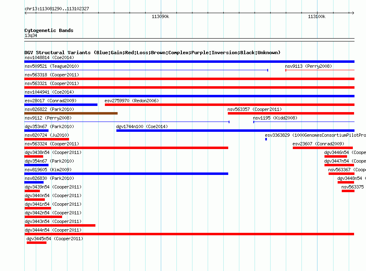This screenshot has height=271, width=366.
Task: Click the red bar under nsv563318
Action: pyautogui.click(x=189, y=79)
